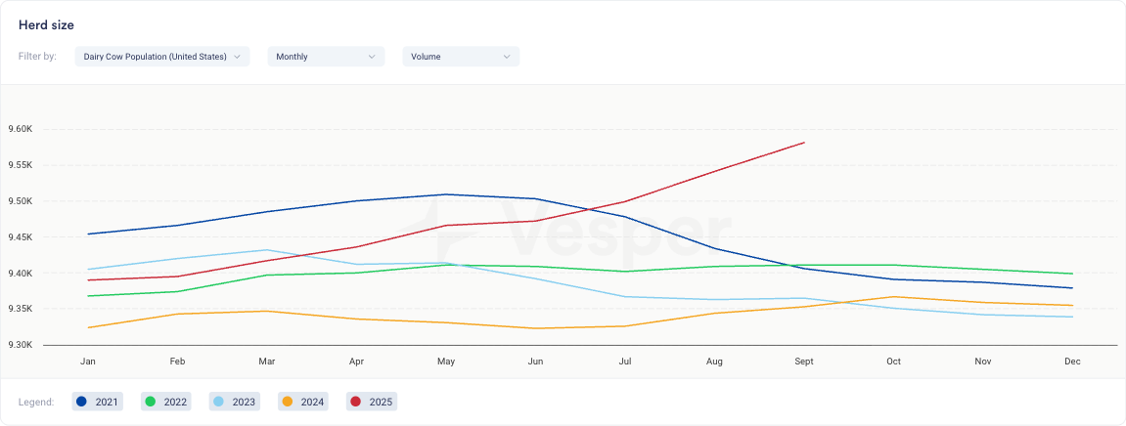Viewport: 1126px width, 426px height.
Task: Select the 2025 red line endpoint at Sept
Action: point(803,143)
